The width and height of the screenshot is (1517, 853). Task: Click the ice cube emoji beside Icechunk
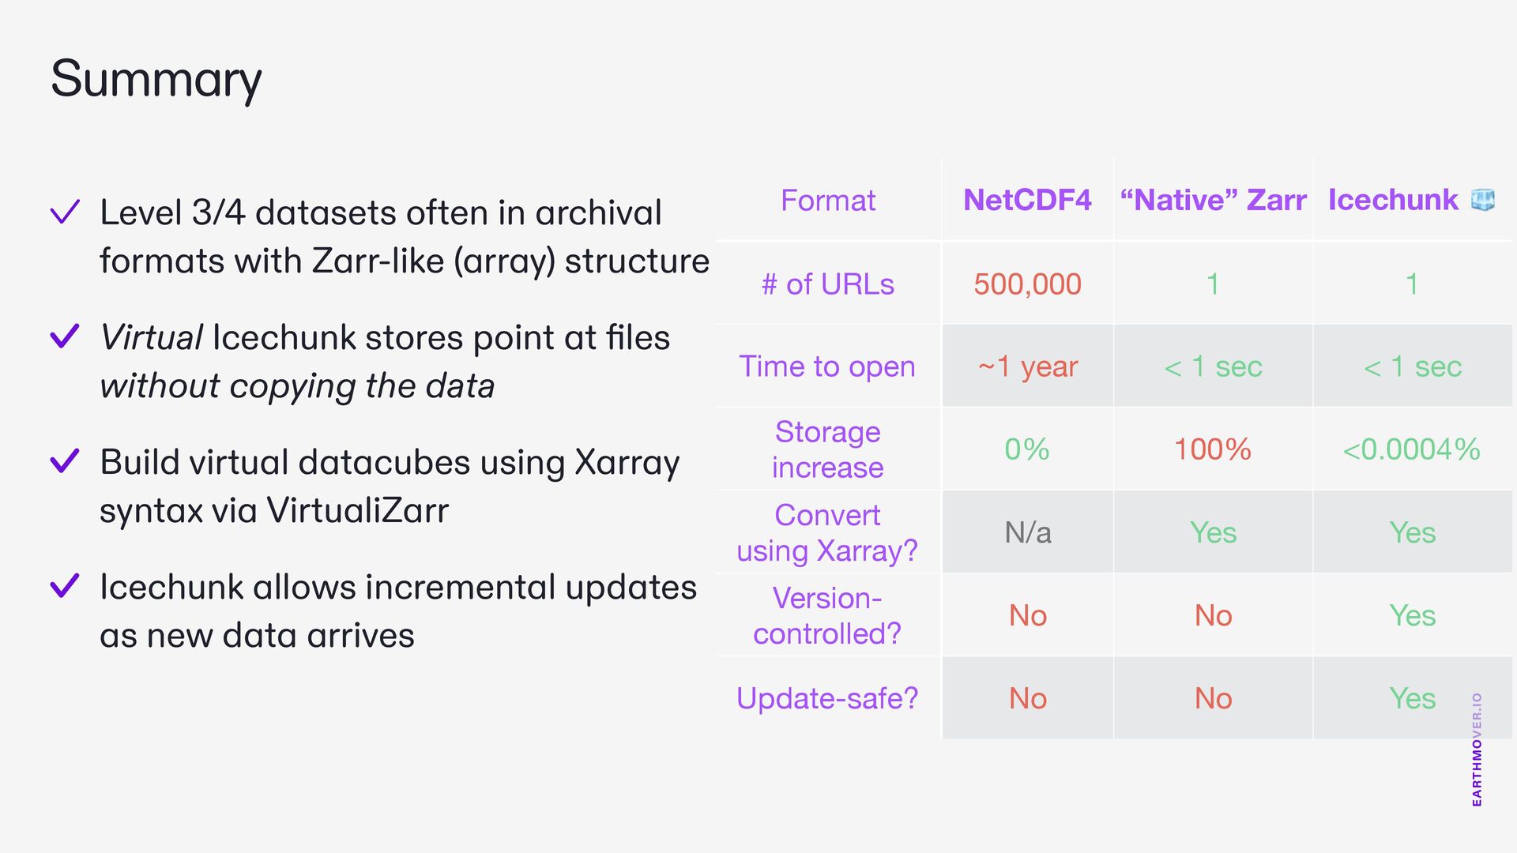coord(1483,200)
